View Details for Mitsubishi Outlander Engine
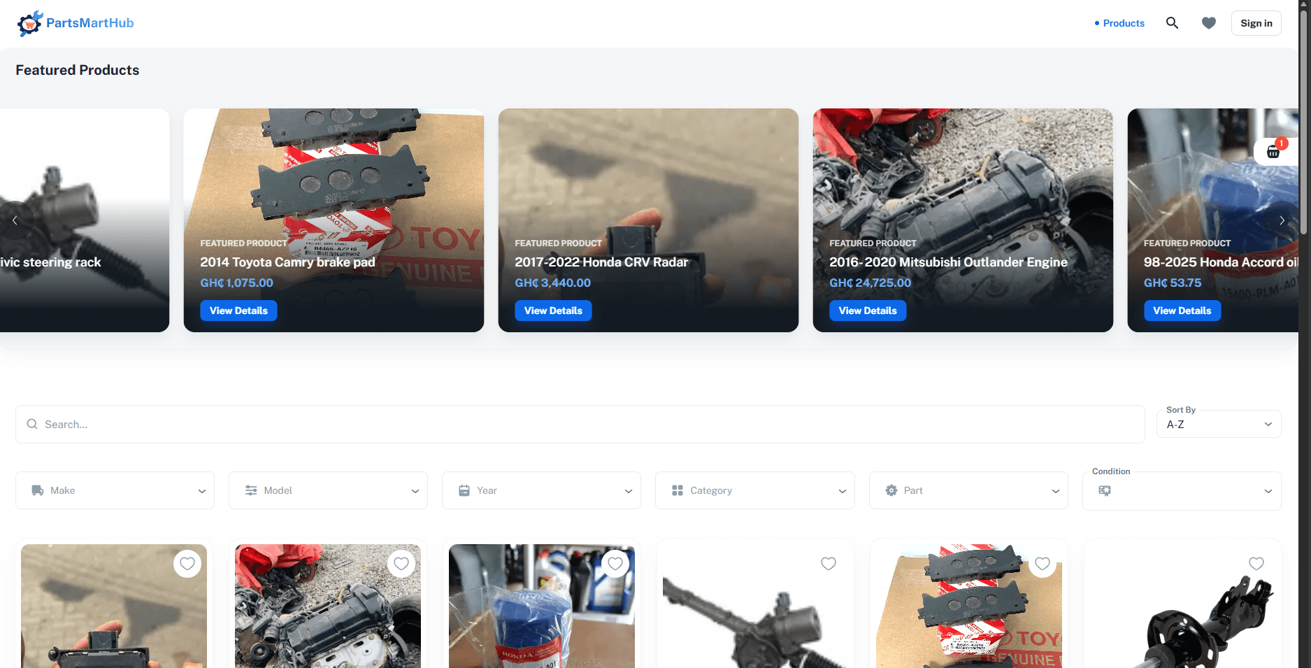 coord(868,311)
